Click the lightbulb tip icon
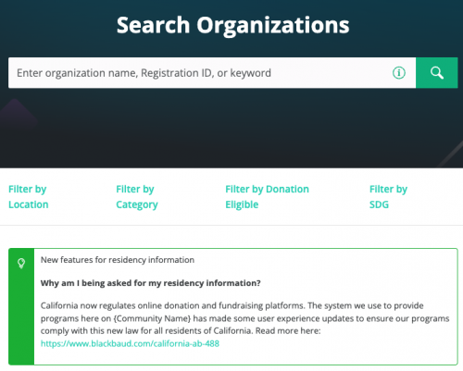 coord(21,263)
